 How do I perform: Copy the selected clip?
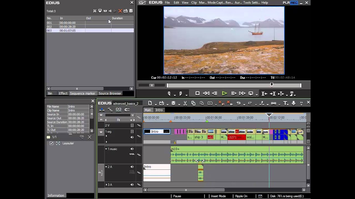coord(193,103)
